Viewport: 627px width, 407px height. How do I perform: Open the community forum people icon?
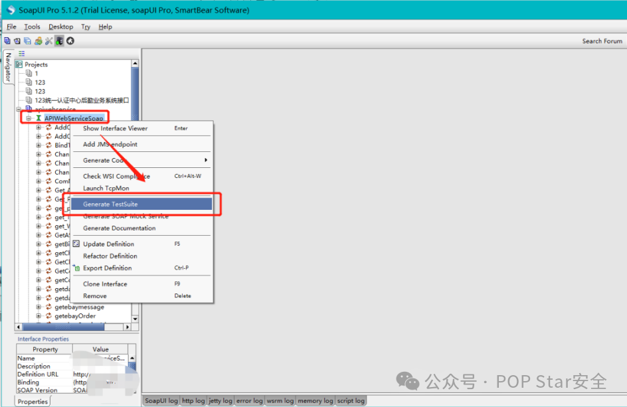(x=39, y=41)
